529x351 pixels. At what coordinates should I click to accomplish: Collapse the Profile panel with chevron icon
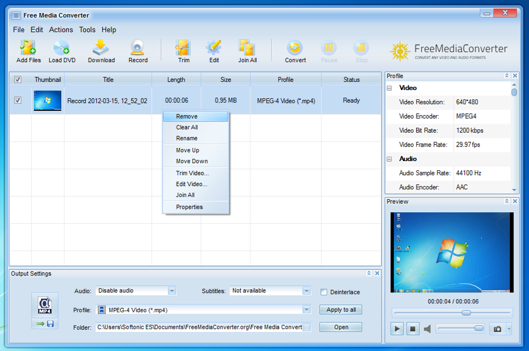click(x=506, y=76)
